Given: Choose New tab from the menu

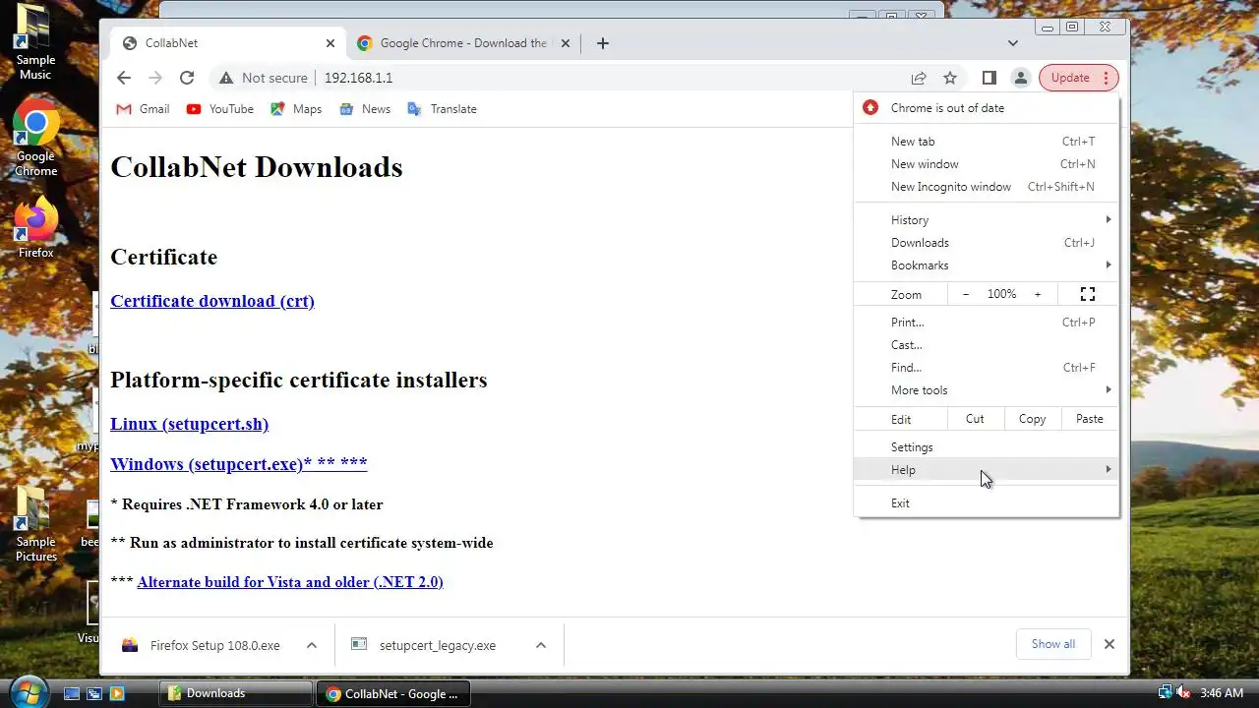Looking at the screenshot, I should 986,142.
